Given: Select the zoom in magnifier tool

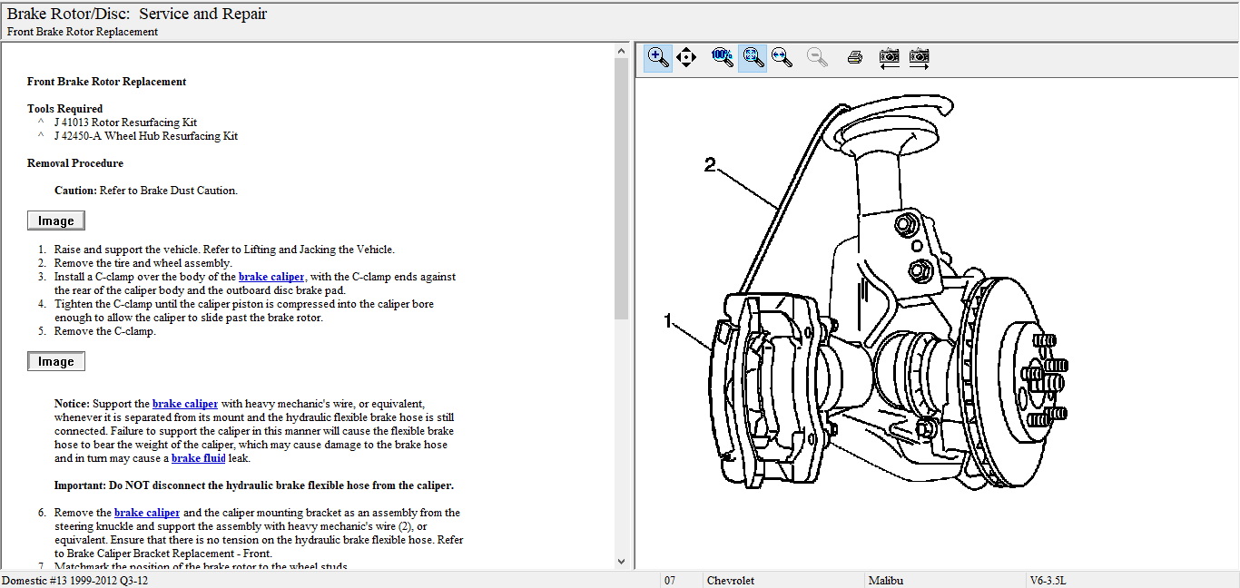Looking at the screenshot, I should tap(658, 57).
